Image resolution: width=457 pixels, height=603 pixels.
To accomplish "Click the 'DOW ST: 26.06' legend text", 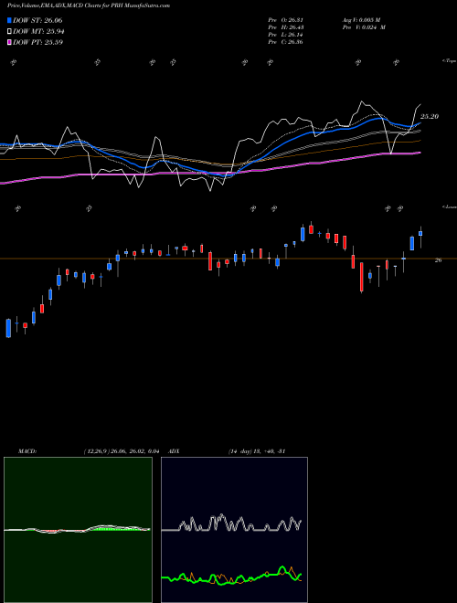I will point(37,20).
